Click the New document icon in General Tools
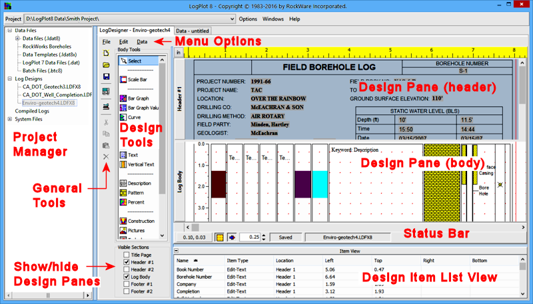This screenshot has height=304, width=533. click(107, 53)
